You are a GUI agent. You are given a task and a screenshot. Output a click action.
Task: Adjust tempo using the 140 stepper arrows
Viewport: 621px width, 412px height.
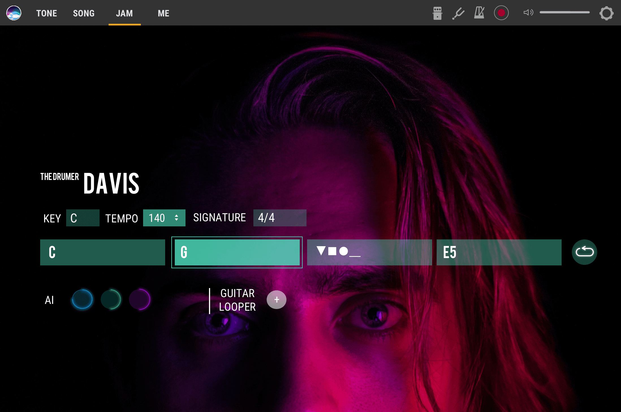point(176,218)
